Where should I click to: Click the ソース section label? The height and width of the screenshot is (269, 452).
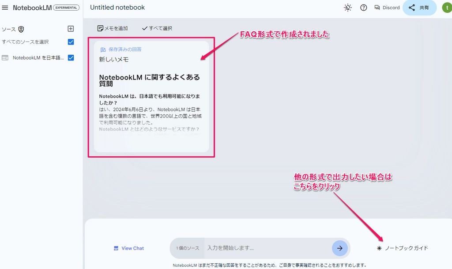pos(9,30)
